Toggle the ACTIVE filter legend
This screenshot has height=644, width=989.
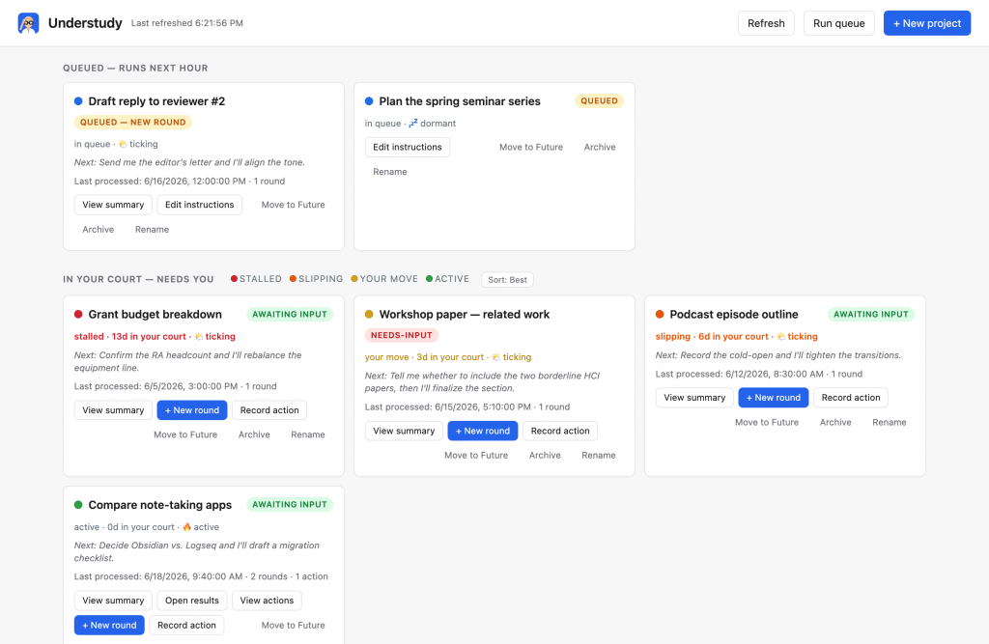[x=447, y=279]
